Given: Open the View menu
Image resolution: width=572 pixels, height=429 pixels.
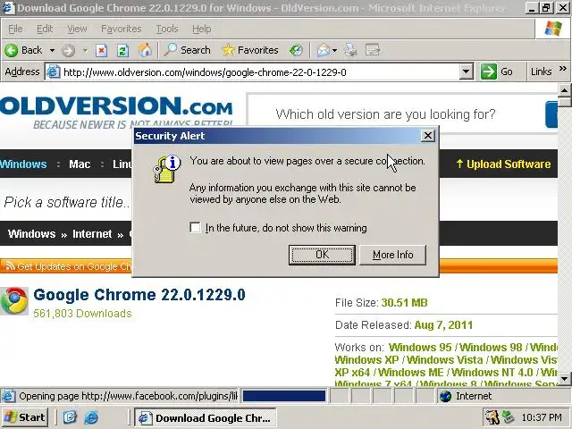Looking at the screenshot, I should pyautogui.click(x=78, y=29).
